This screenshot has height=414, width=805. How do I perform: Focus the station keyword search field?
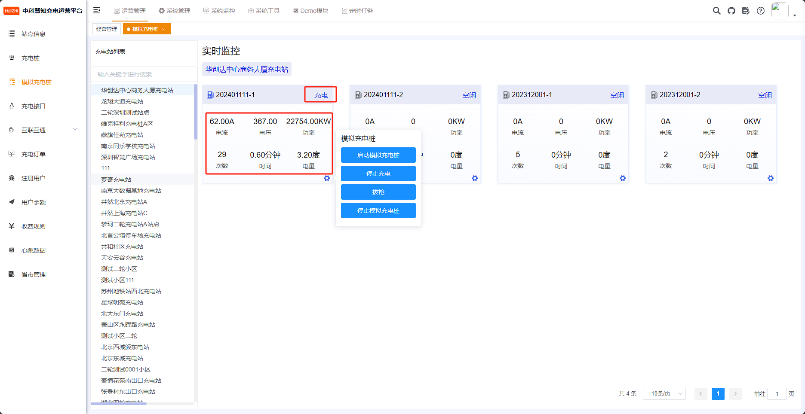[144, 74]
